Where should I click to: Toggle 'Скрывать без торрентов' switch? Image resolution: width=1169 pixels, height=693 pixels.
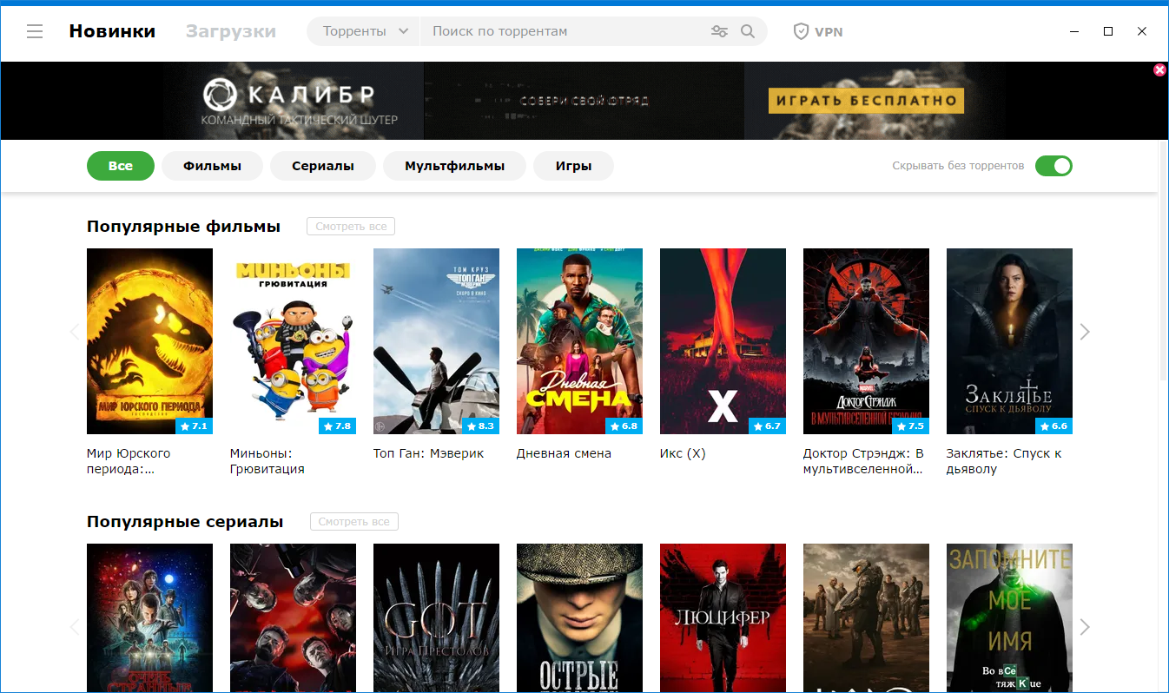click(x=1053, y=166)
